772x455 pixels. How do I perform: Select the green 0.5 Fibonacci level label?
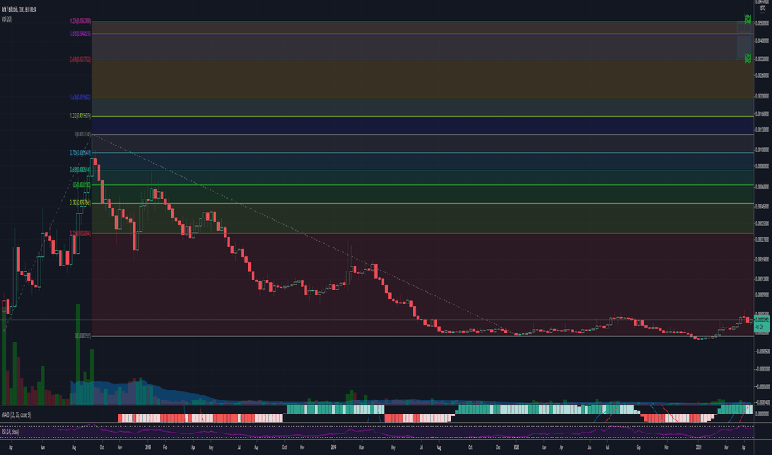[x=82, y=185]
